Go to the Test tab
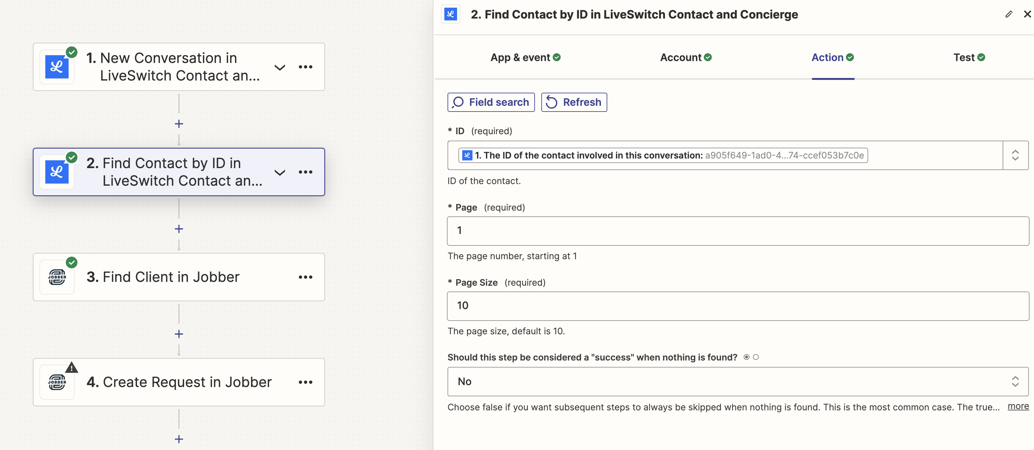The height and width of the screenshot is (450, 1034). pyautogui.click(x=969, y=57)
